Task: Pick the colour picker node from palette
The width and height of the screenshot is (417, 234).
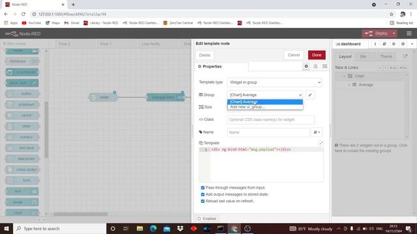Action: point(22,170)
